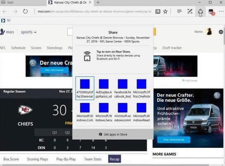Expand the sports dropdown
The image size is (225, 166).
(x=28, y=32)
